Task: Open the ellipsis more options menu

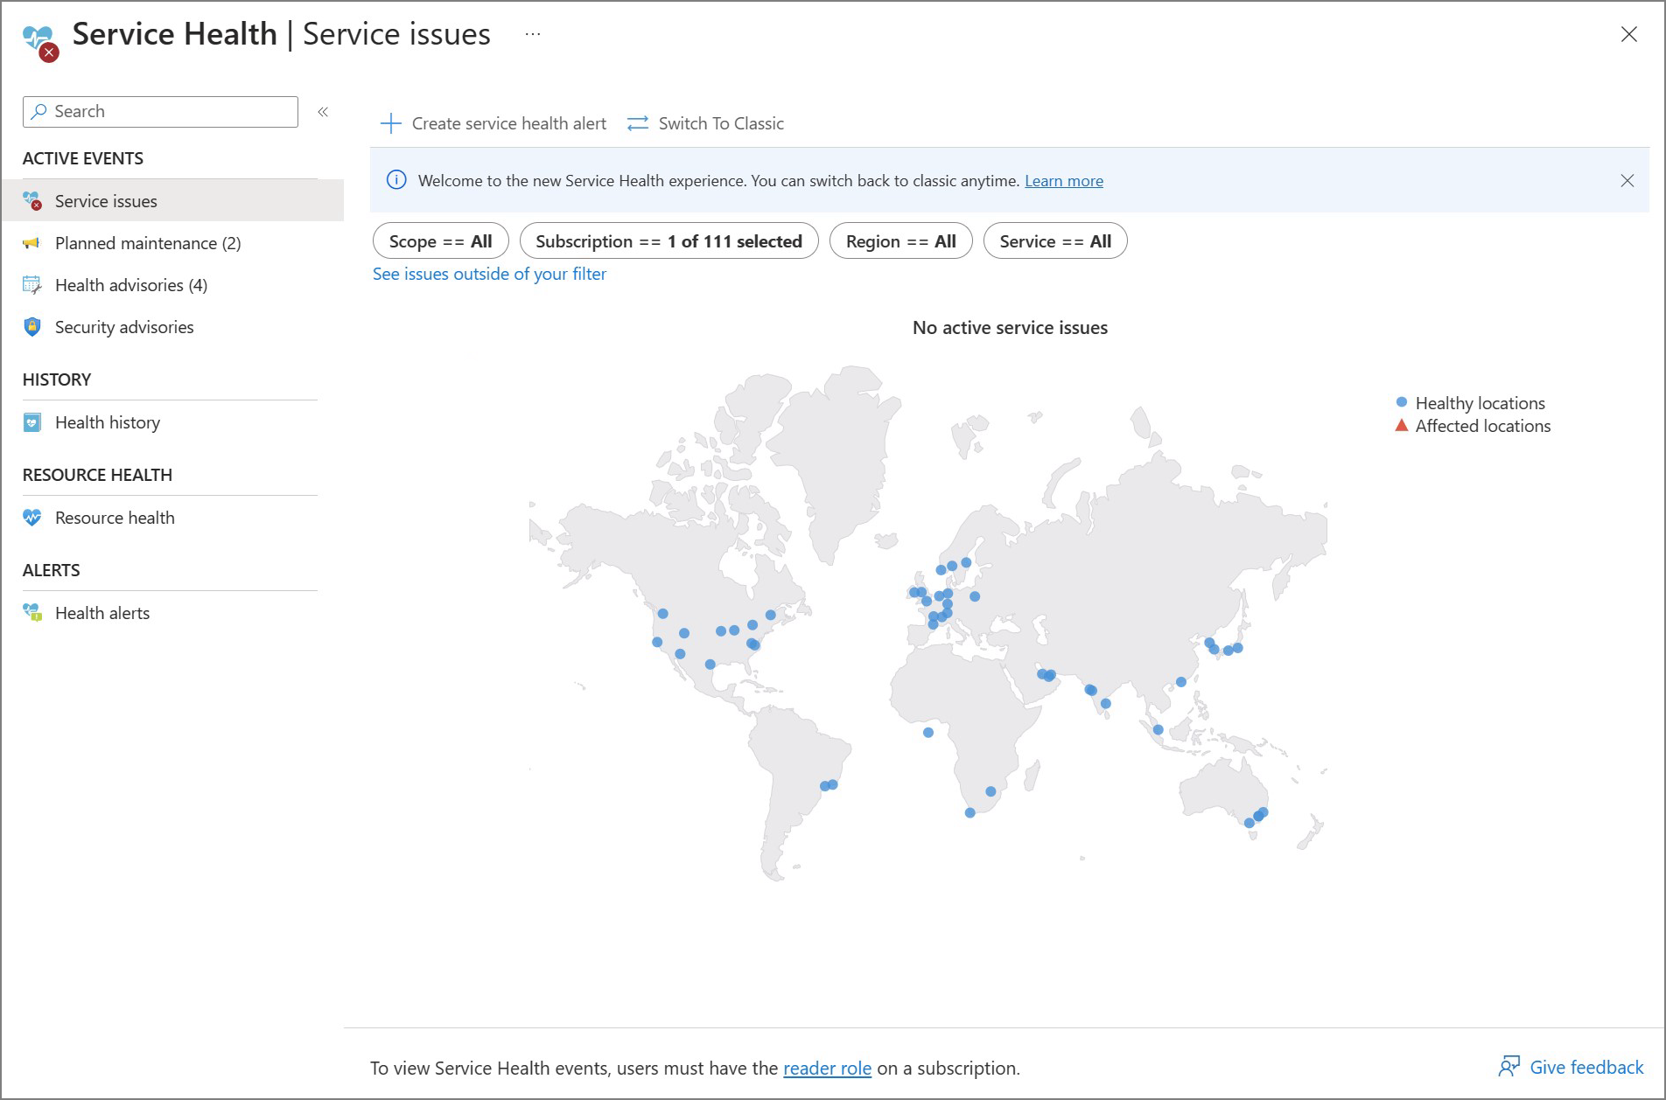Action: 533,34
